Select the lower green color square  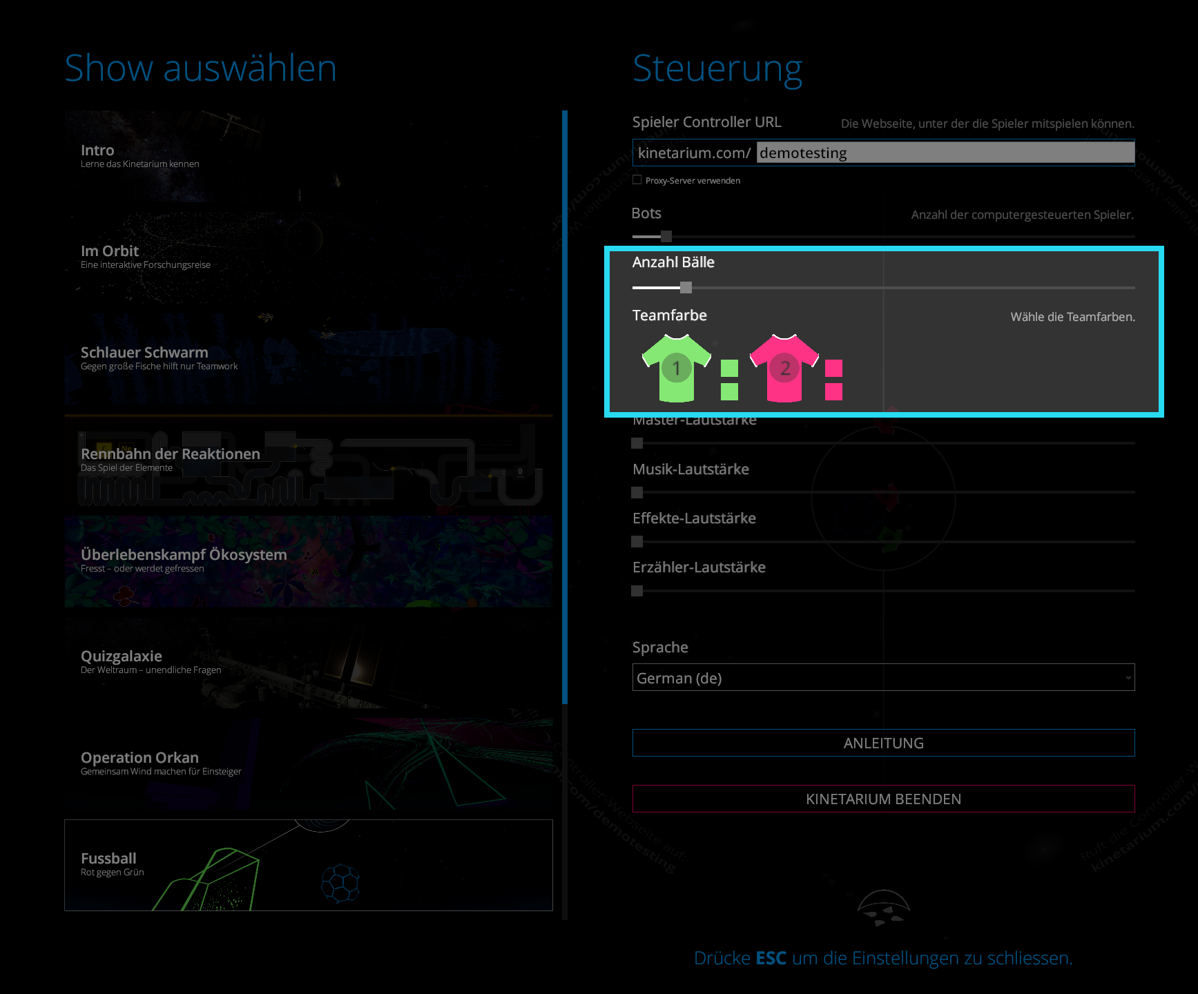[x=729, y=391]
